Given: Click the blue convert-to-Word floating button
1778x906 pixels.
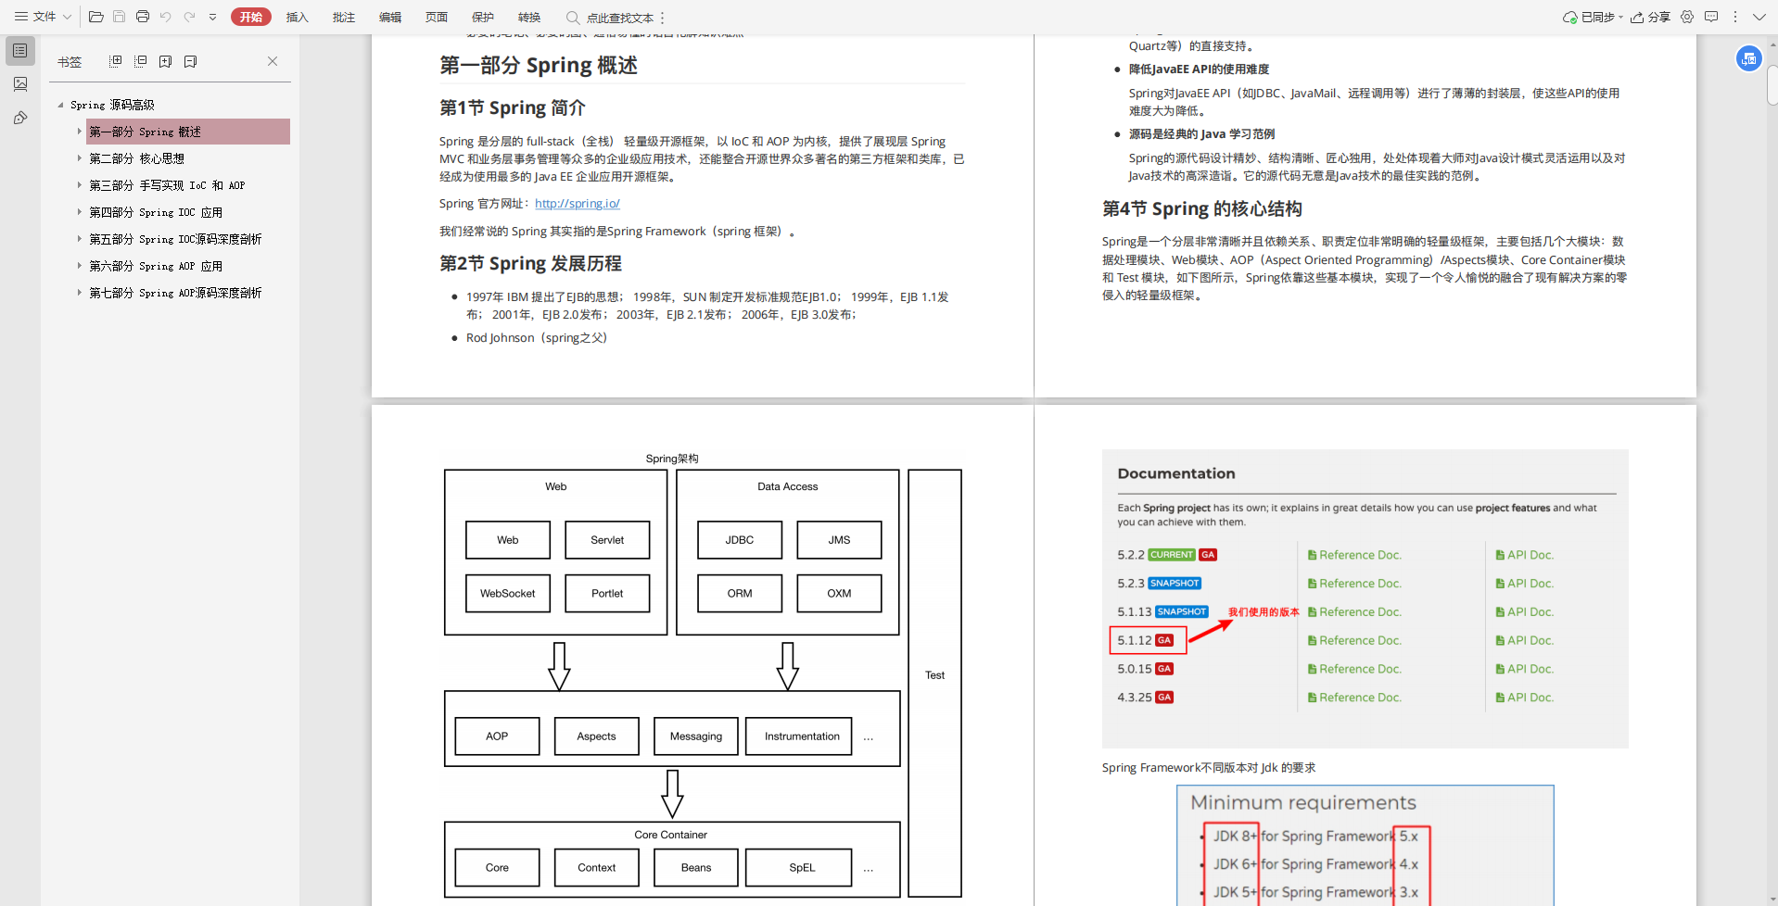Looking at the screenshot, I should [1747, 57].
